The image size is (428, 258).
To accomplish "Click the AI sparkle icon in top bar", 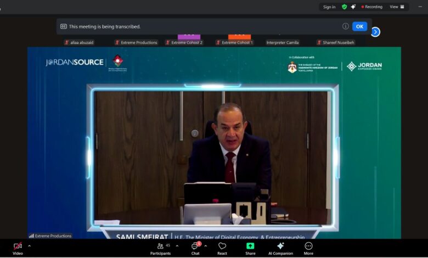I will 353,7.
